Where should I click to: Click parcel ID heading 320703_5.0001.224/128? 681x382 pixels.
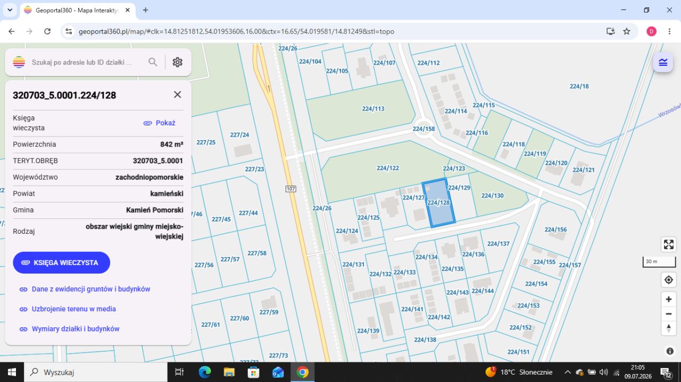coord(64,95)
